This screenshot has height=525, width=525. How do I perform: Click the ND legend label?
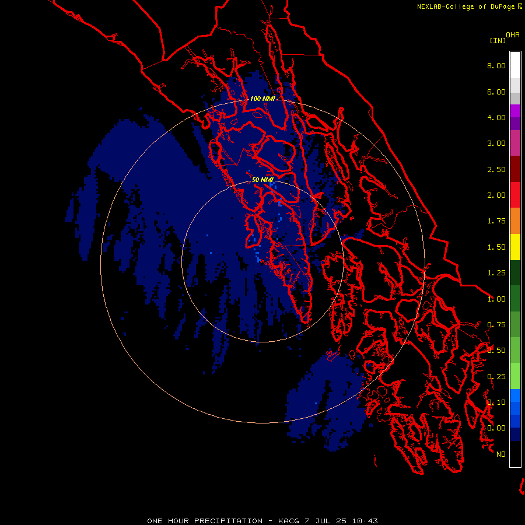[501, 454]
